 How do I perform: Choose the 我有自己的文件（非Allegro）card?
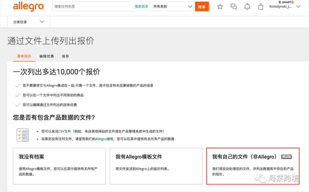253,166
